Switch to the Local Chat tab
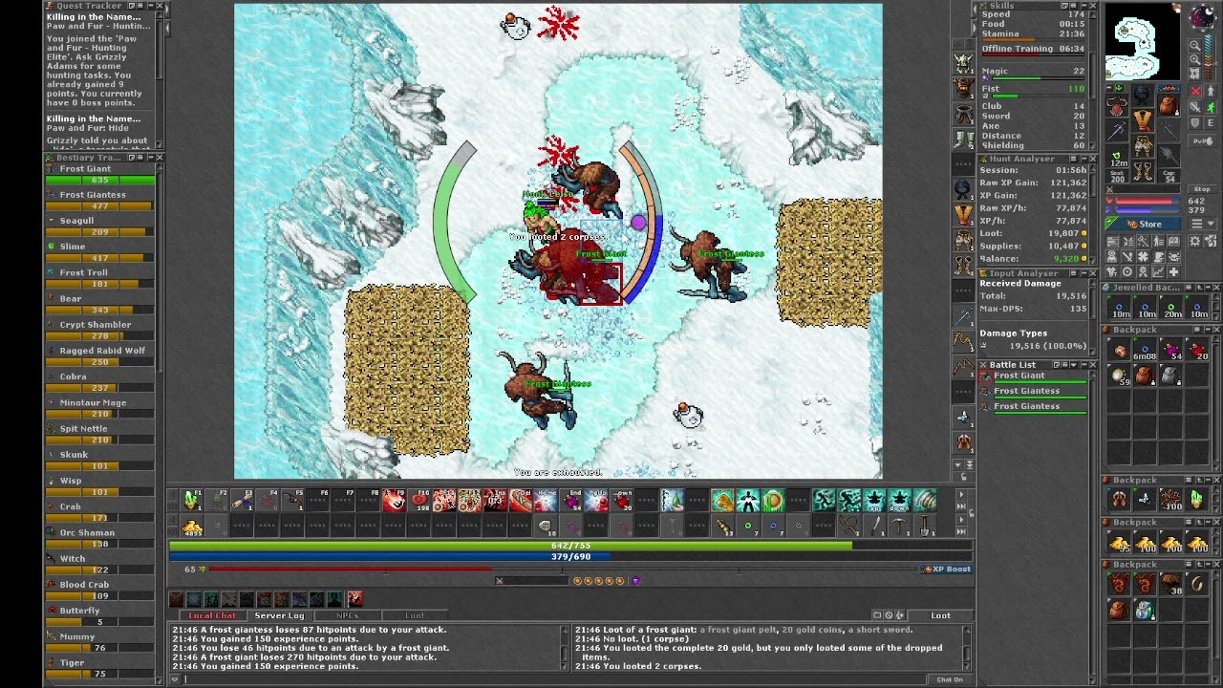 (x=212, y=615)
